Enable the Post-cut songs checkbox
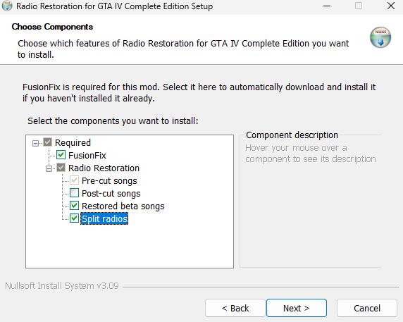 click(74, 193)
